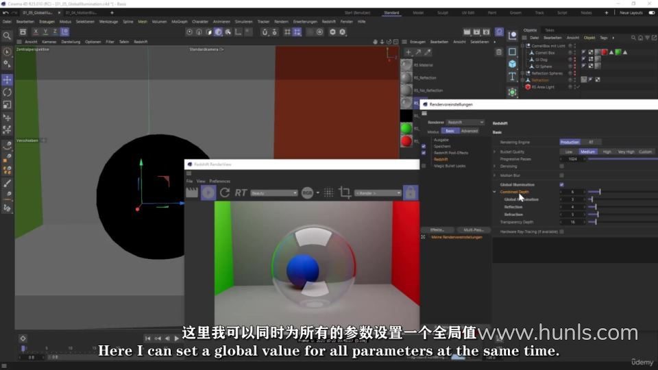The image size is (658, 370).
Task: Click the clapperboard render icon in RenderView
Action: (192, 193)
